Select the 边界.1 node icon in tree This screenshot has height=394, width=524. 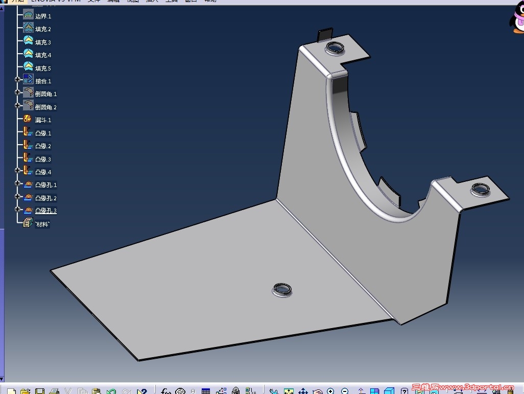click(x=28, y=15)
